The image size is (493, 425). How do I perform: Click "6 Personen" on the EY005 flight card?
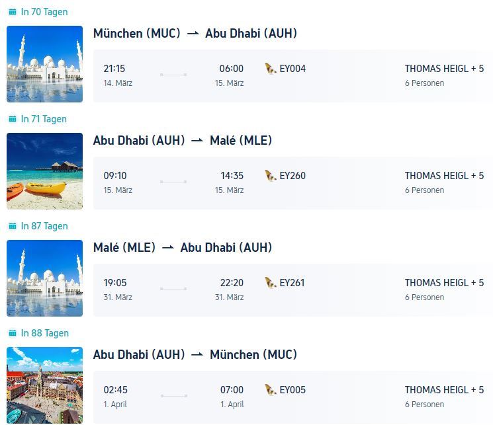point(424,405)
